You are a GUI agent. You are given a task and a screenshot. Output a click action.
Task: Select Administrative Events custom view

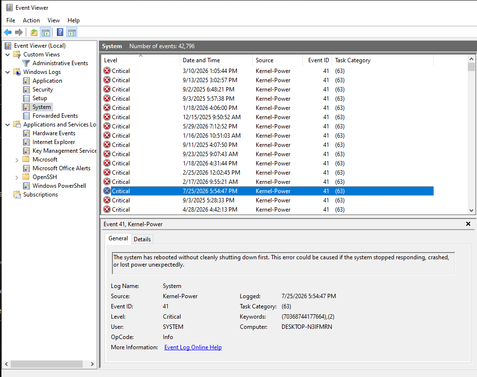(60, 63)
